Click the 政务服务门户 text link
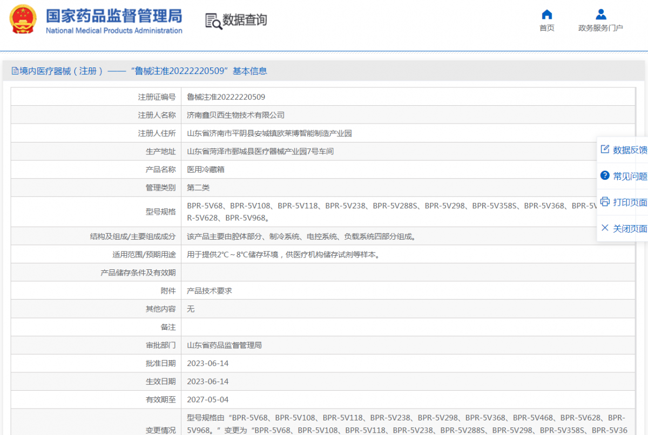The image size is (648, 435). 600,28
